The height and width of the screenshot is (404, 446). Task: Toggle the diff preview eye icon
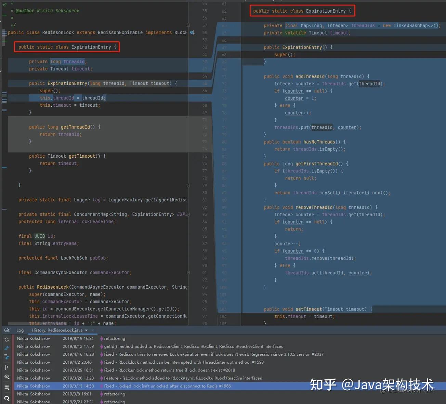6,376
